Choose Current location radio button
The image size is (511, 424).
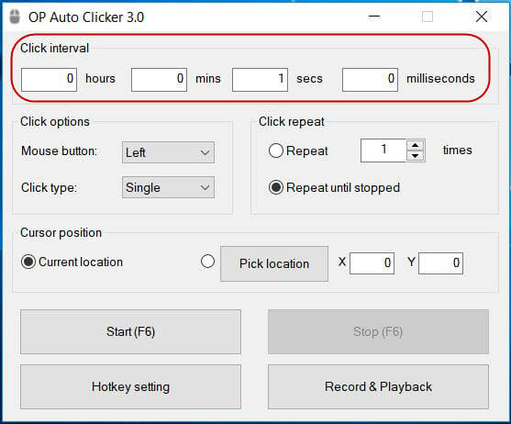coord(28,262)
